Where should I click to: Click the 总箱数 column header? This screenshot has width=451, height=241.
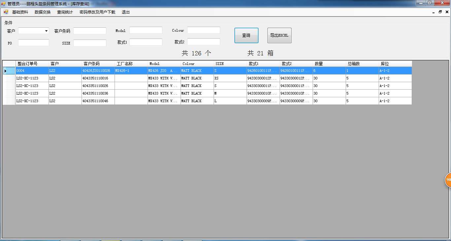[x=362, y=64]
